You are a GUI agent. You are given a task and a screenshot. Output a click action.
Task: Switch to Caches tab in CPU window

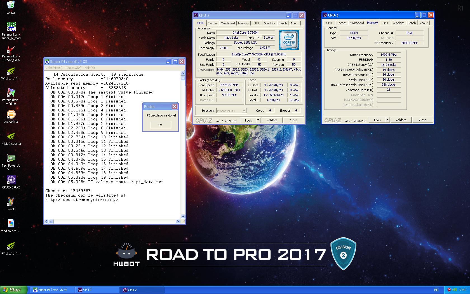tap(213, 23)
